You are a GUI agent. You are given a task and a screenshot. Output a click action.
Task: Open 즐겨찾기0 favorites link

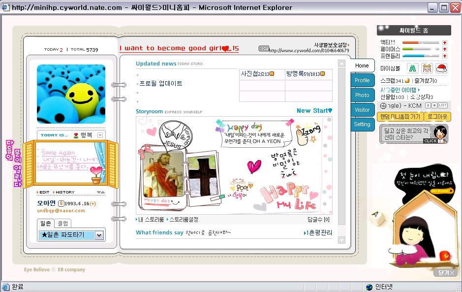[x=426, y=81]
